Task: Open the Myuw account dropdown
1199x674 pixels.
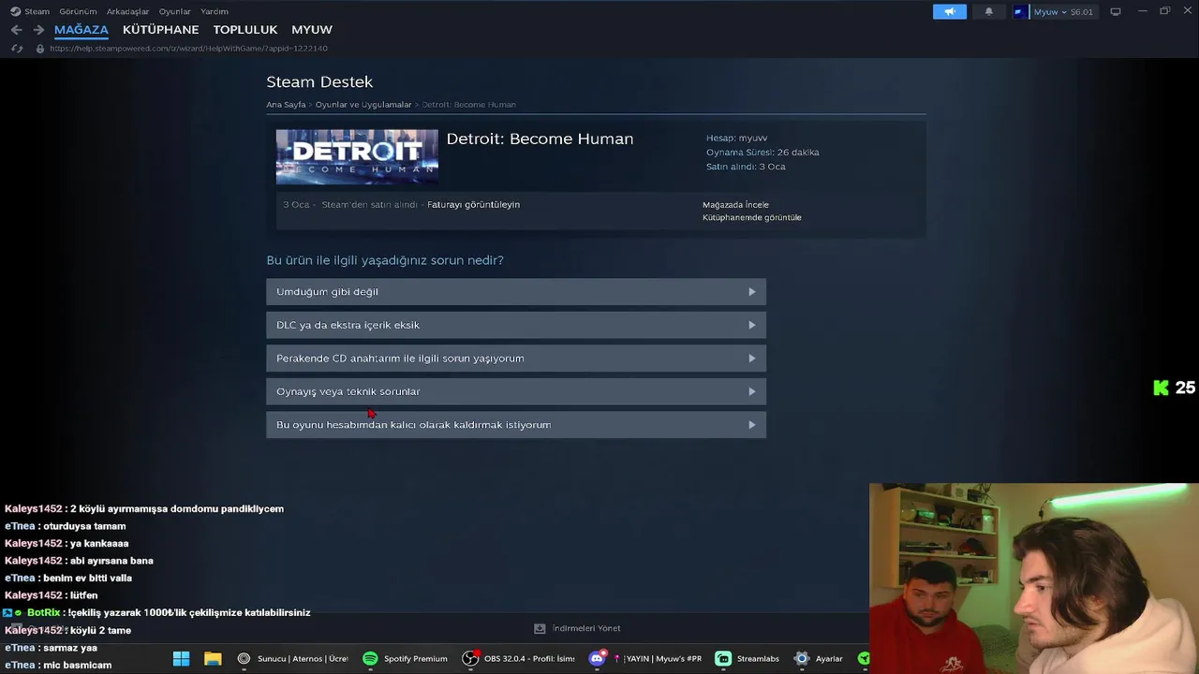Action: [x=1063, y=11]
